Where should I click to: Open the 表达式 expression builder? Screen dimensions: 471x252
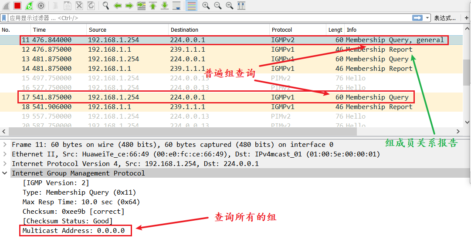pyautogui.click(x=445, y=18)
